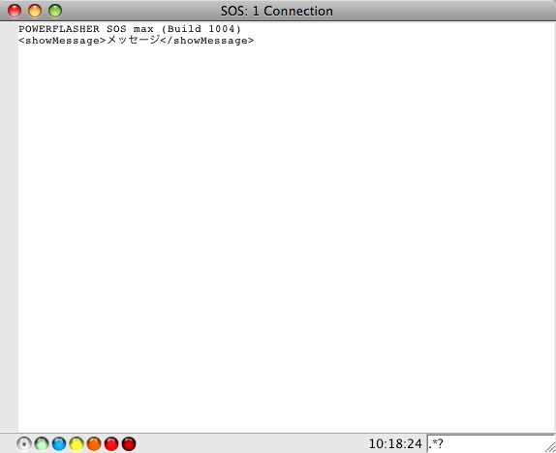
Task: Click the Build 1004 text
Action: (x=201, y=29)
